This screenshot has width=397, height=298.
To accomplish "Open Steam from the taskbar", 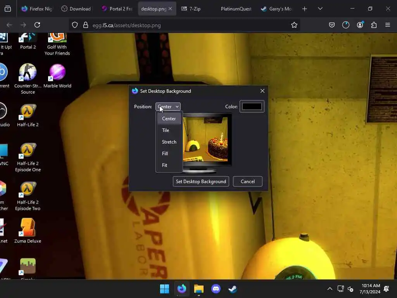I will point(233,289).
